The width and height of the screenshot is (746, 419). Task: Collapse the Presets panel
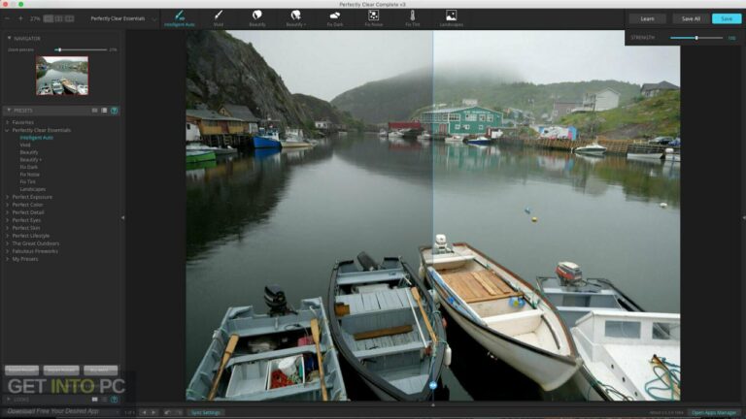tap(9, 111)
